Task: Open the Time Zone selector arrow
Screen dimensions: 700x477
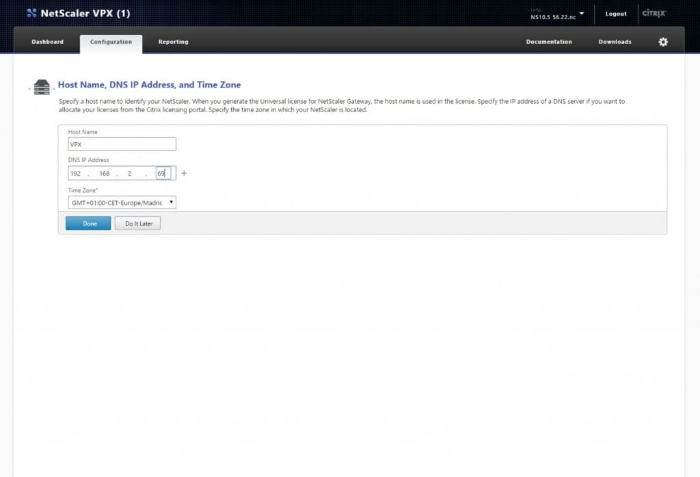Action: [x=171, y=202]
